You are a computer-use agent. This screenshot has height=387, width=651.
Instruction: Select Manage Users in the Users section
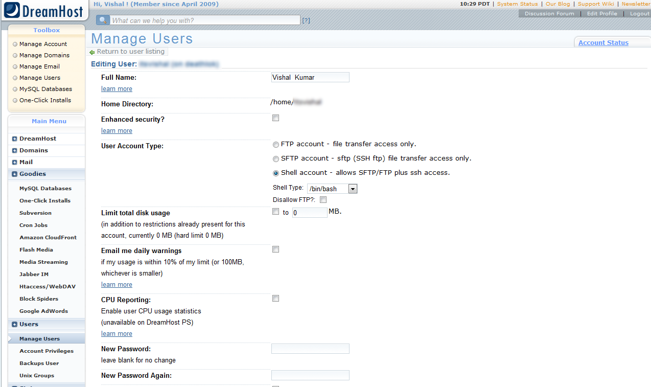tap(39, 339)
